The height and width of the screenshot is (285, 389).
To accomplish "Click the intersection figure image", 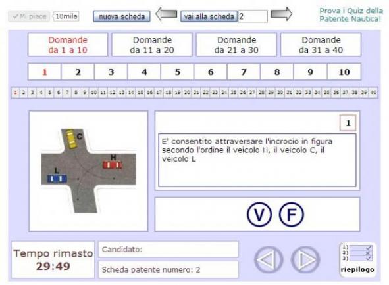I will click(89, 171).
